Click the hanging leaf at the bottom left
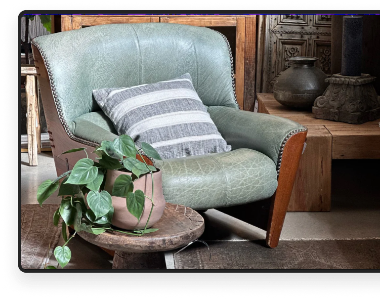Viewport: 380px width, 299px height. 63,255
